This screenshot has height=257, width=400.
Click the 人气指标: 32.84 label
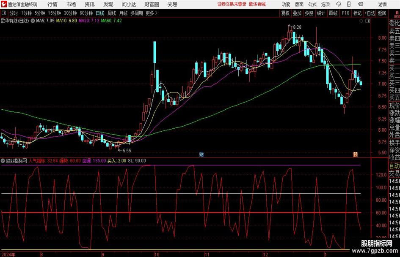coord(43,161)
